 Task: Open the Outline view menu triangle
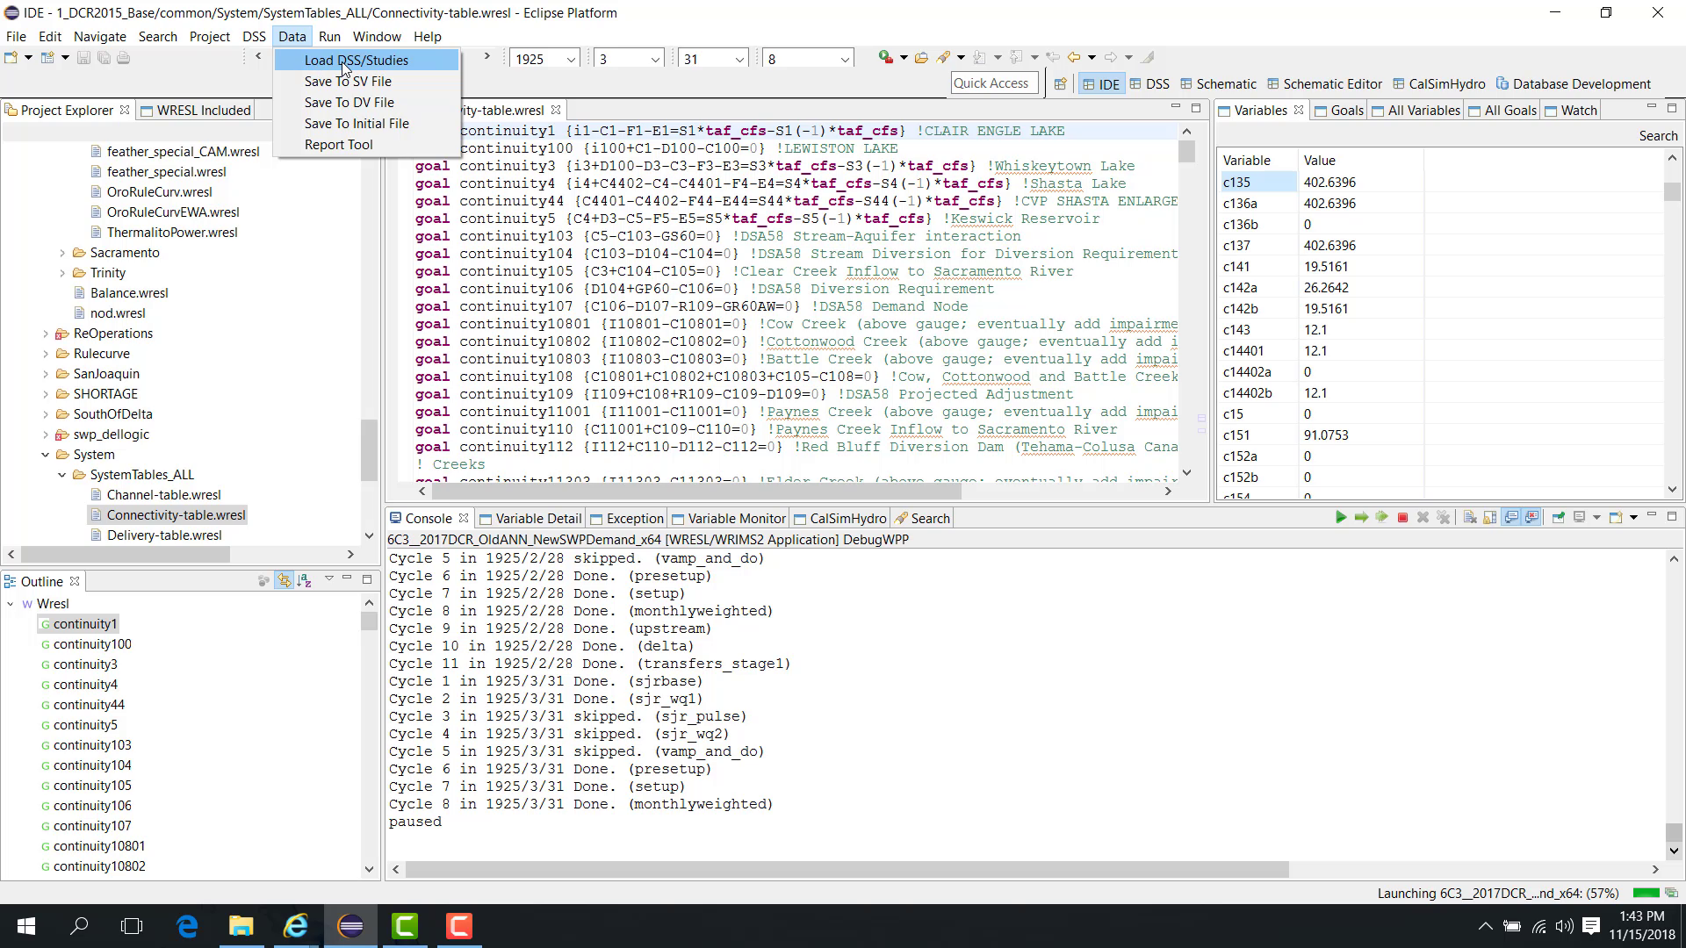click(x=328, y=578)
